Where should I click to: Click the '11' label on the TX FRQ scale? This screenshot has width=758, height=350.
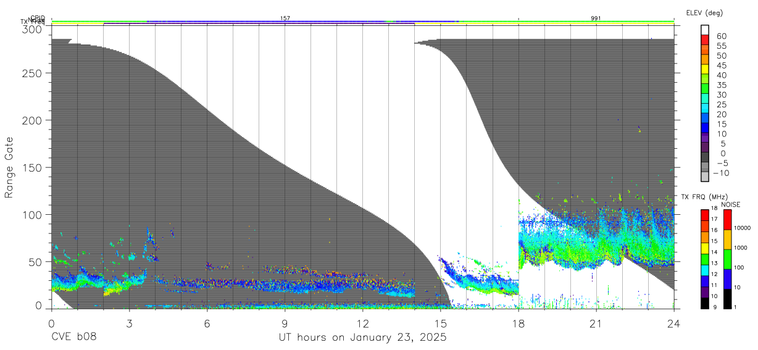point(715,285)
